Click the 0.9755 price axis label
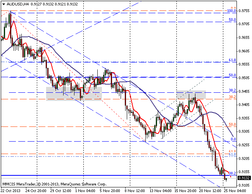The width and height of the screenshot is (252, 194). point(244,11)
